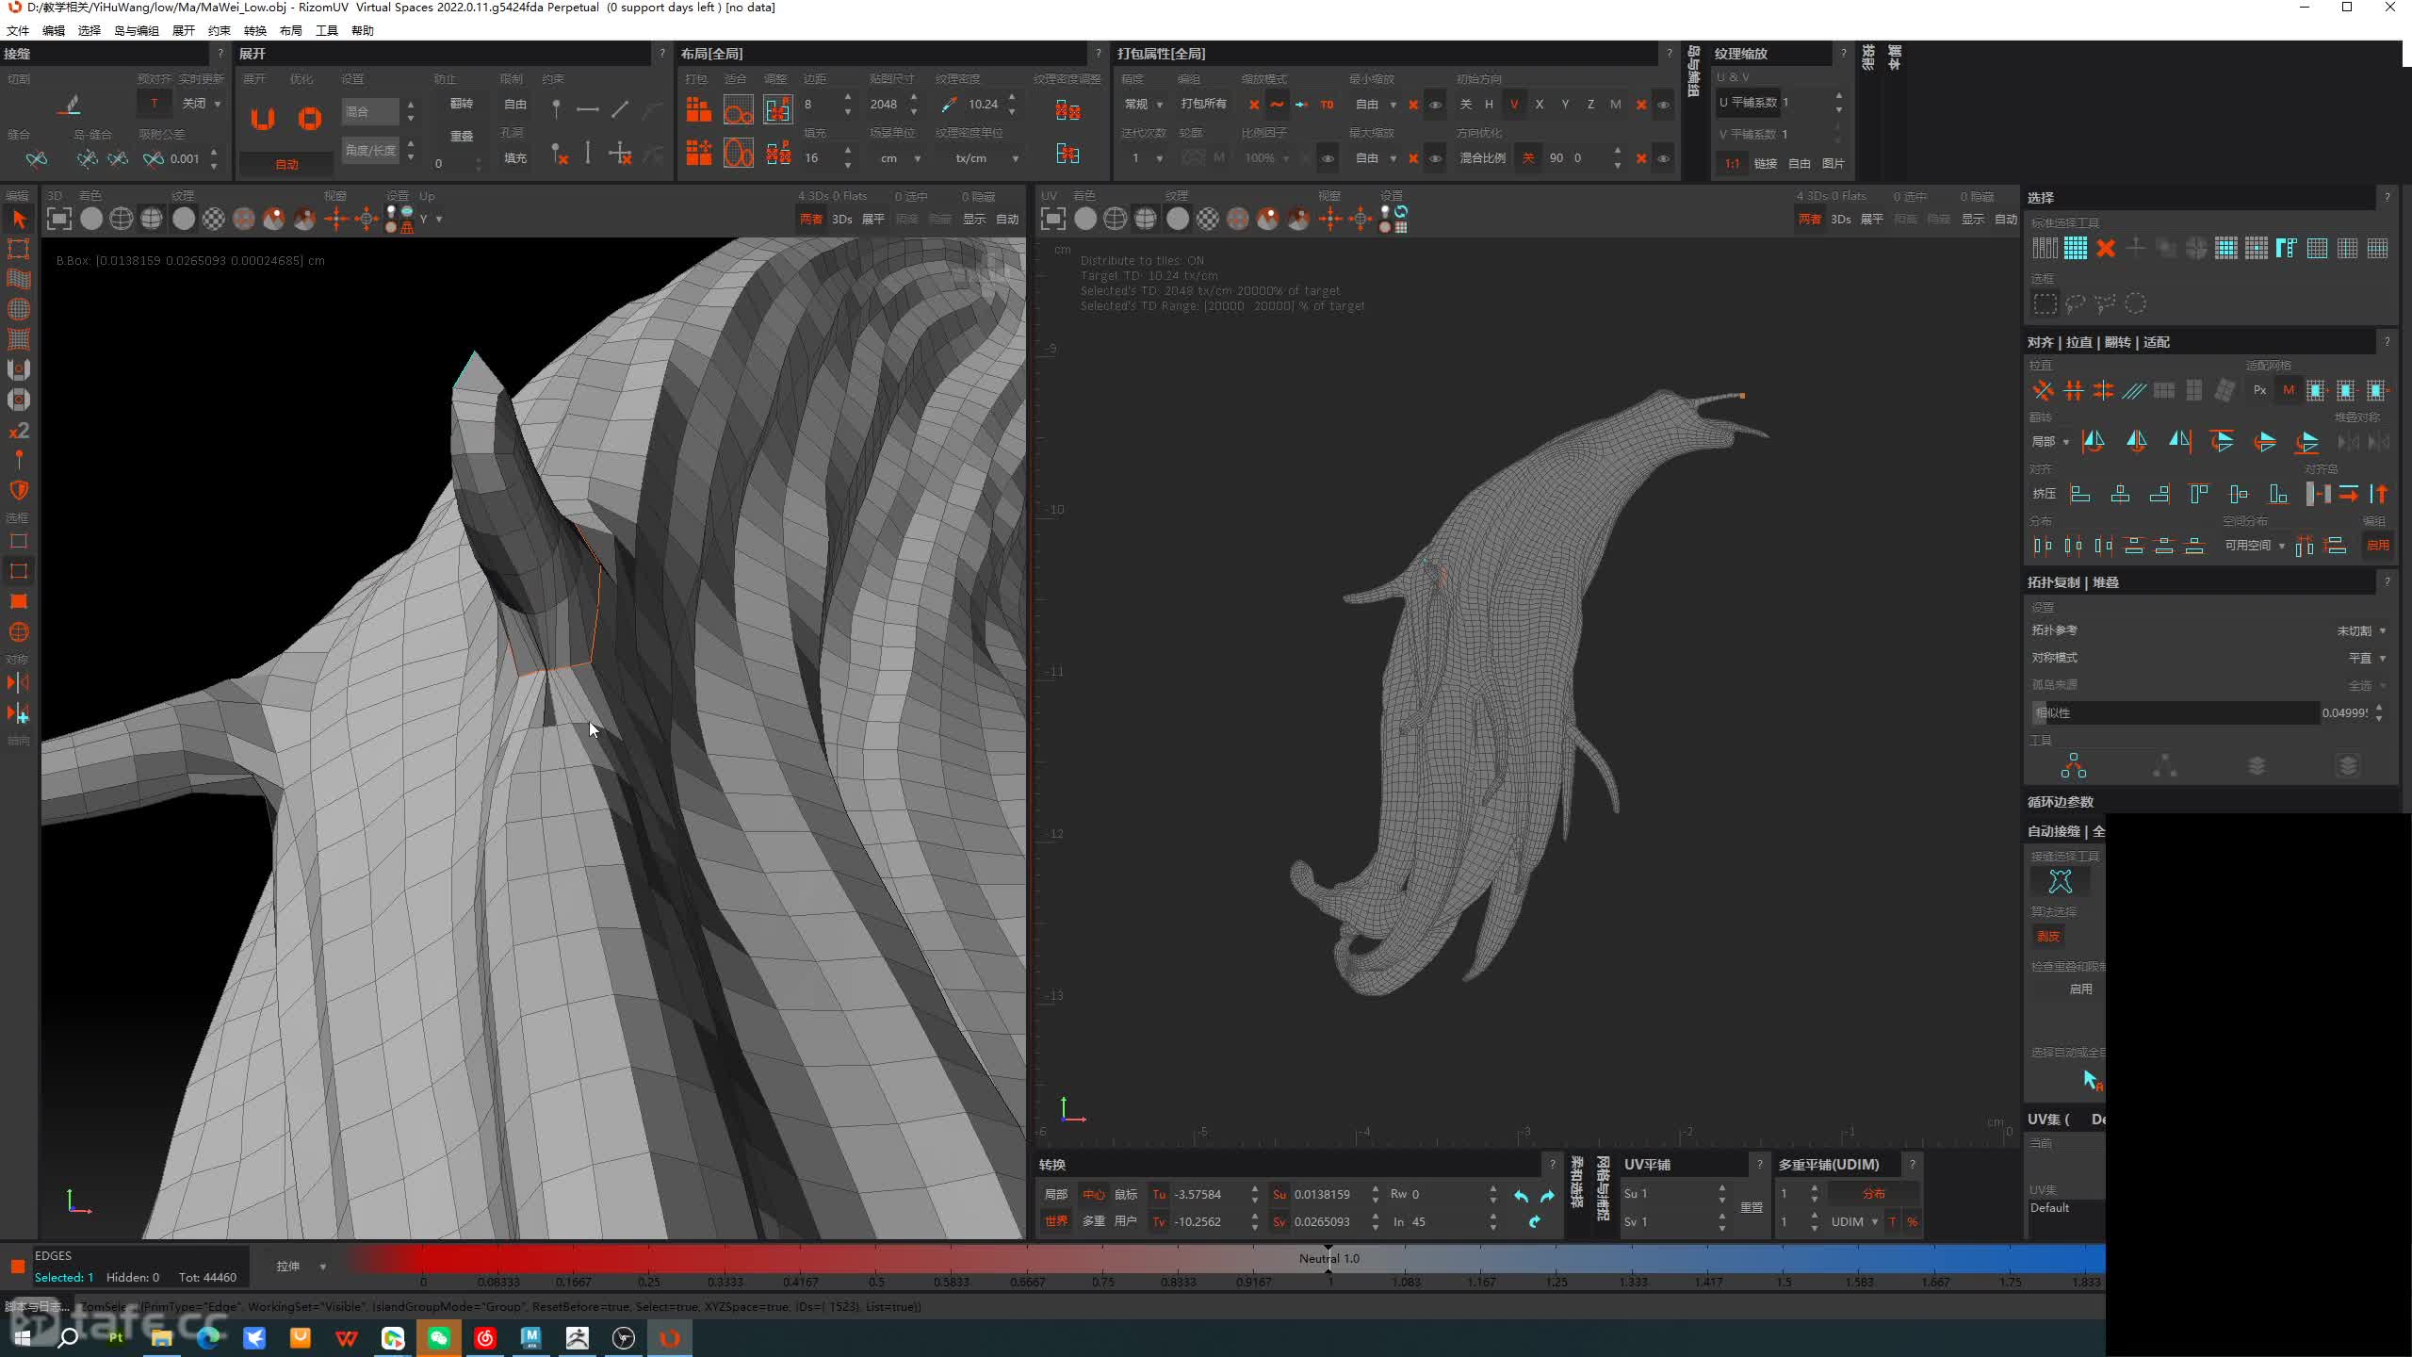The width and height of the screenshot is (2412, 1357).
Task: Select checker texture display in 3D view
Action: 214,220
